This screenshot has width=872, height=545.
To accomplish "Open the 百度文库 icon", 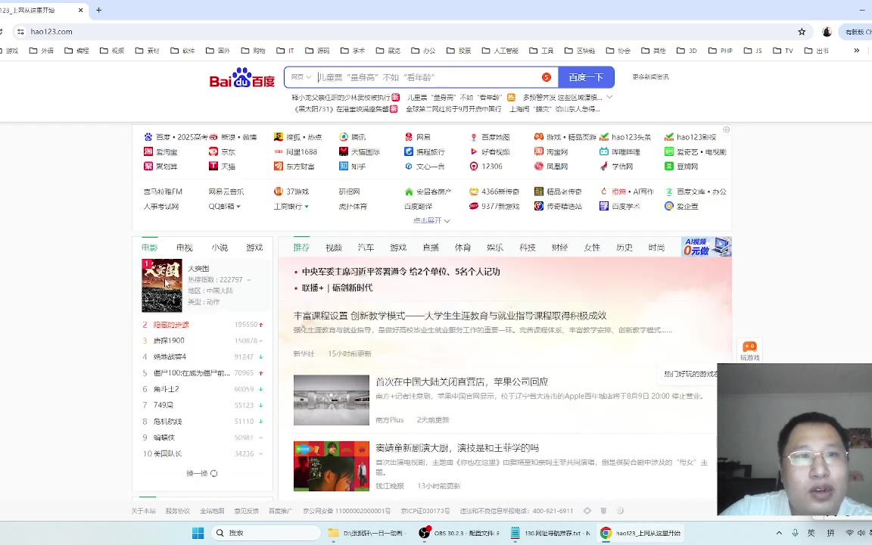I will (669, 192).
